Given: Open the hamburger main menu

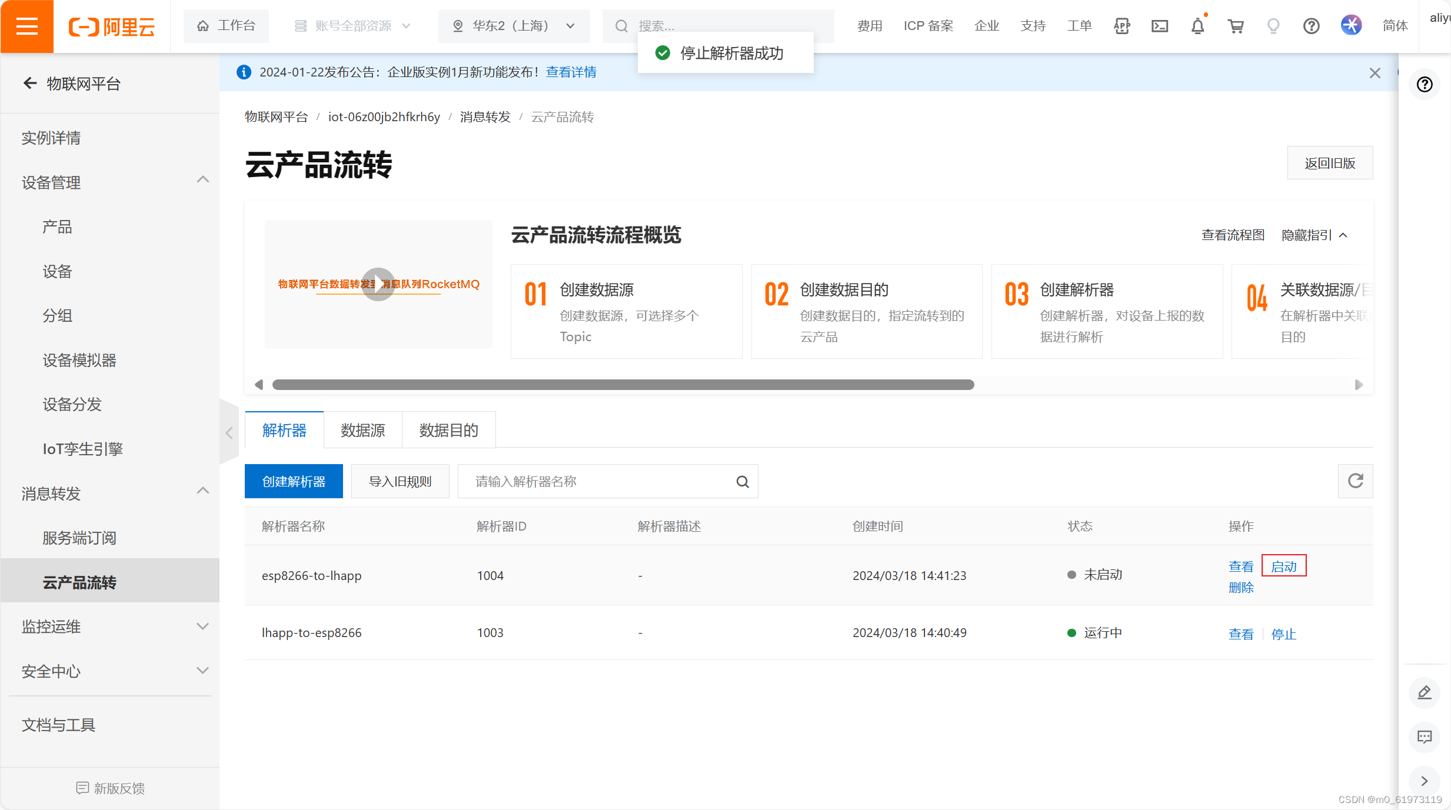Looking at the screenshot, I should 26,26.
